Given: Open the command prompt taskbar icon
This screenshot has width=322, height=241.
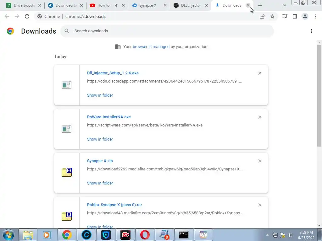Looking at the screenshot, I should [x=184, y=235].
